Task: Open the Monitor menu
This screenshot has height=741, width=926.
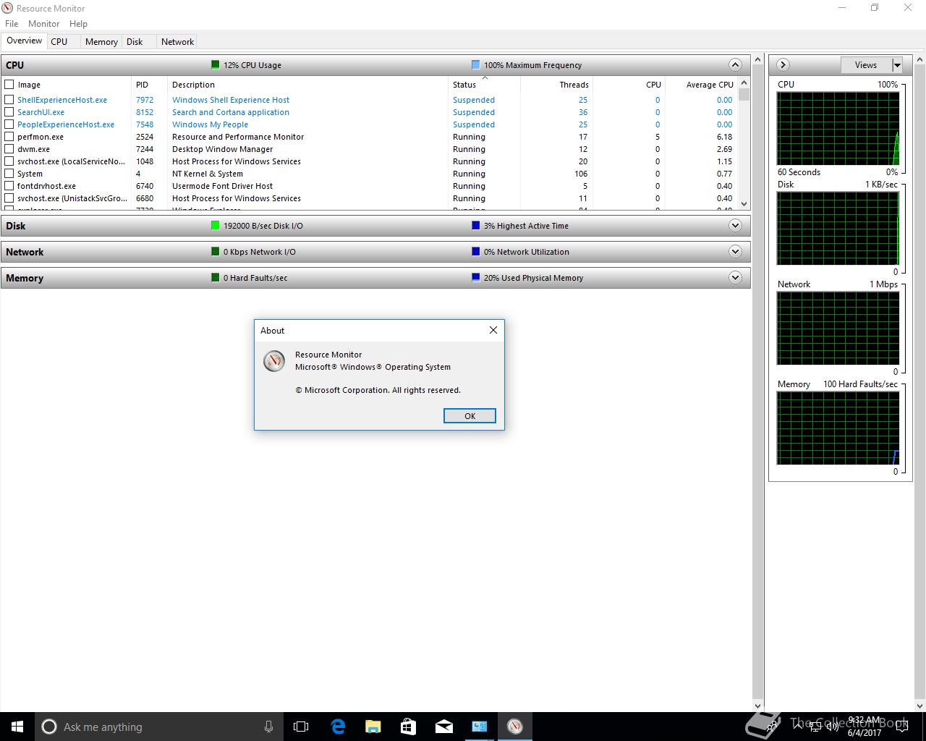Action: [43, 24]
